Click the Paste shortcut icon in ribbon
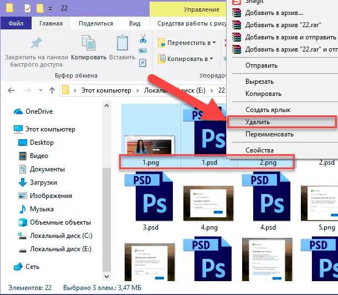The height and width of the screenshot is (295, 338). point(143,63)
